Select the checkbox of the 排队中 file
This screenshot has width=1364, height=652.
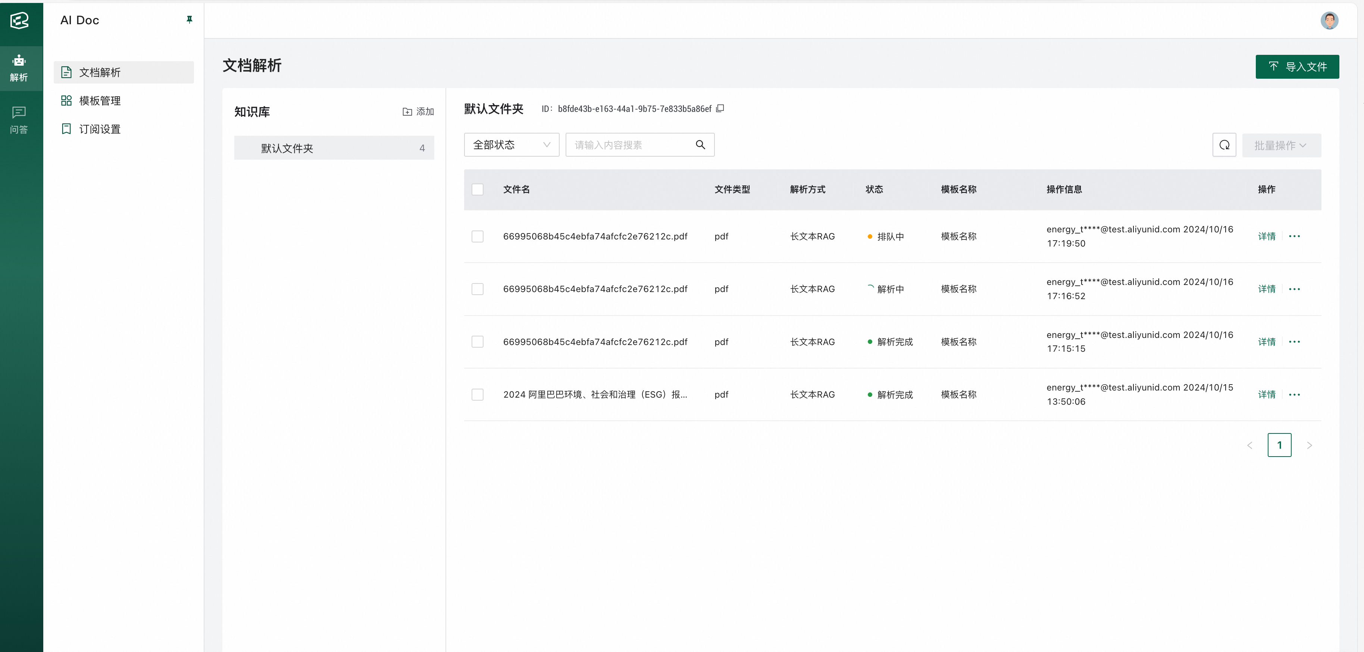coord(478,236)
